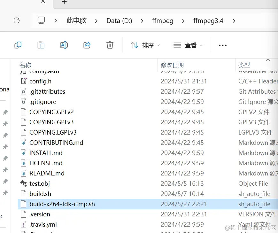Select file name INSTALL.md
The image size is (278, 233).
click(46, 153)
